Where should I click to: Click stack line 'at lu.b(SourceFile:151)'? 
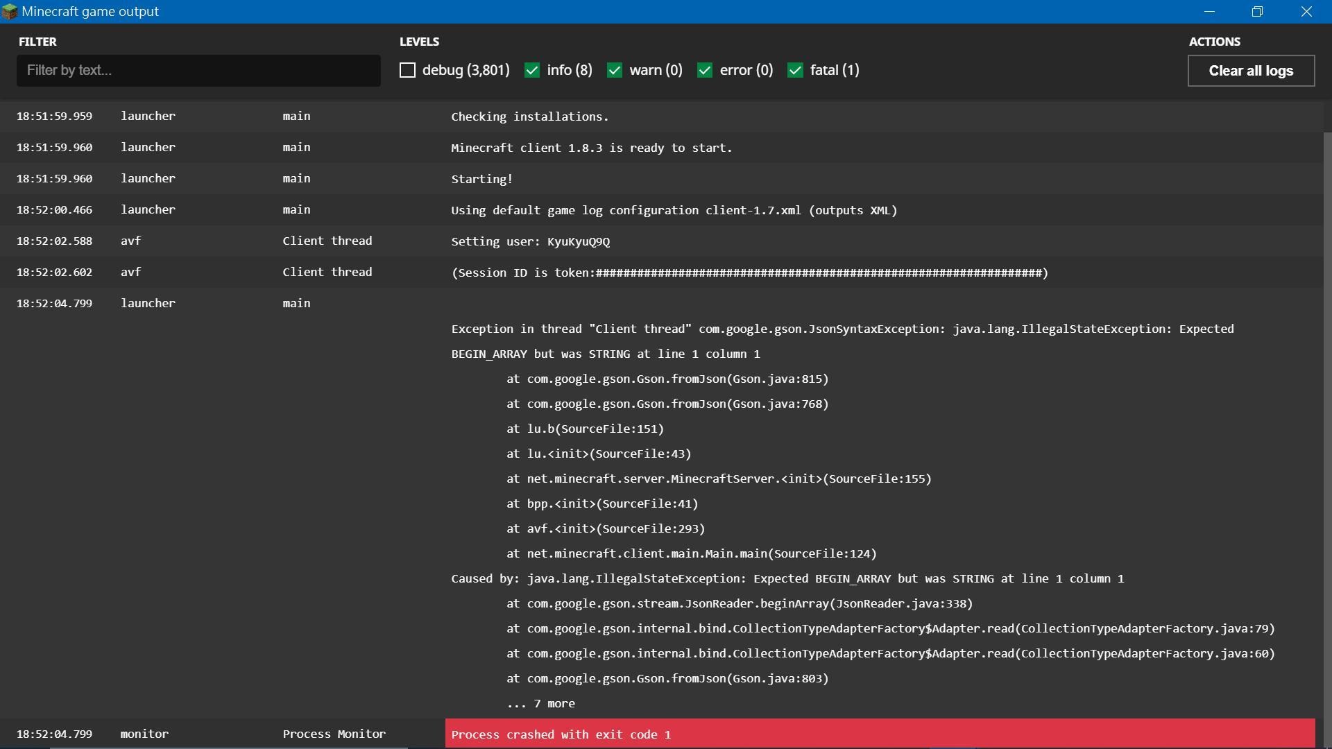(x=586, y=429)
